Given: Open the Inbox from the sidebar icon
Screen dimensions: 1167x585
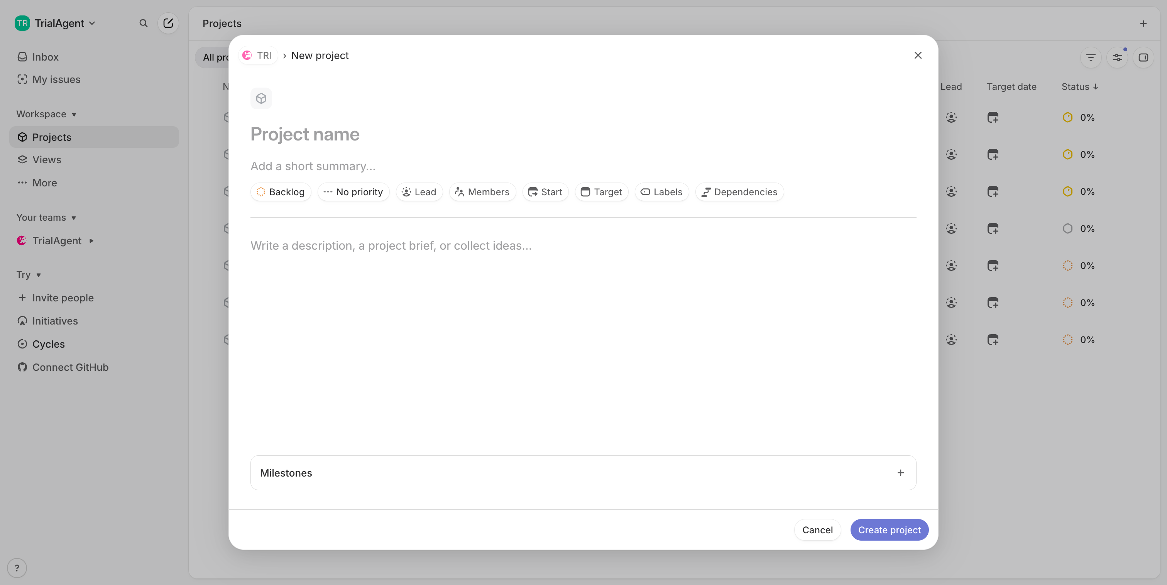Looking at the screenshot, I should [45, 57].
